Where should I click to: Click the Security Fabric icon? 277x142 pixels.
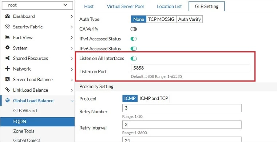pyautogui.click(x=7, y=27)
